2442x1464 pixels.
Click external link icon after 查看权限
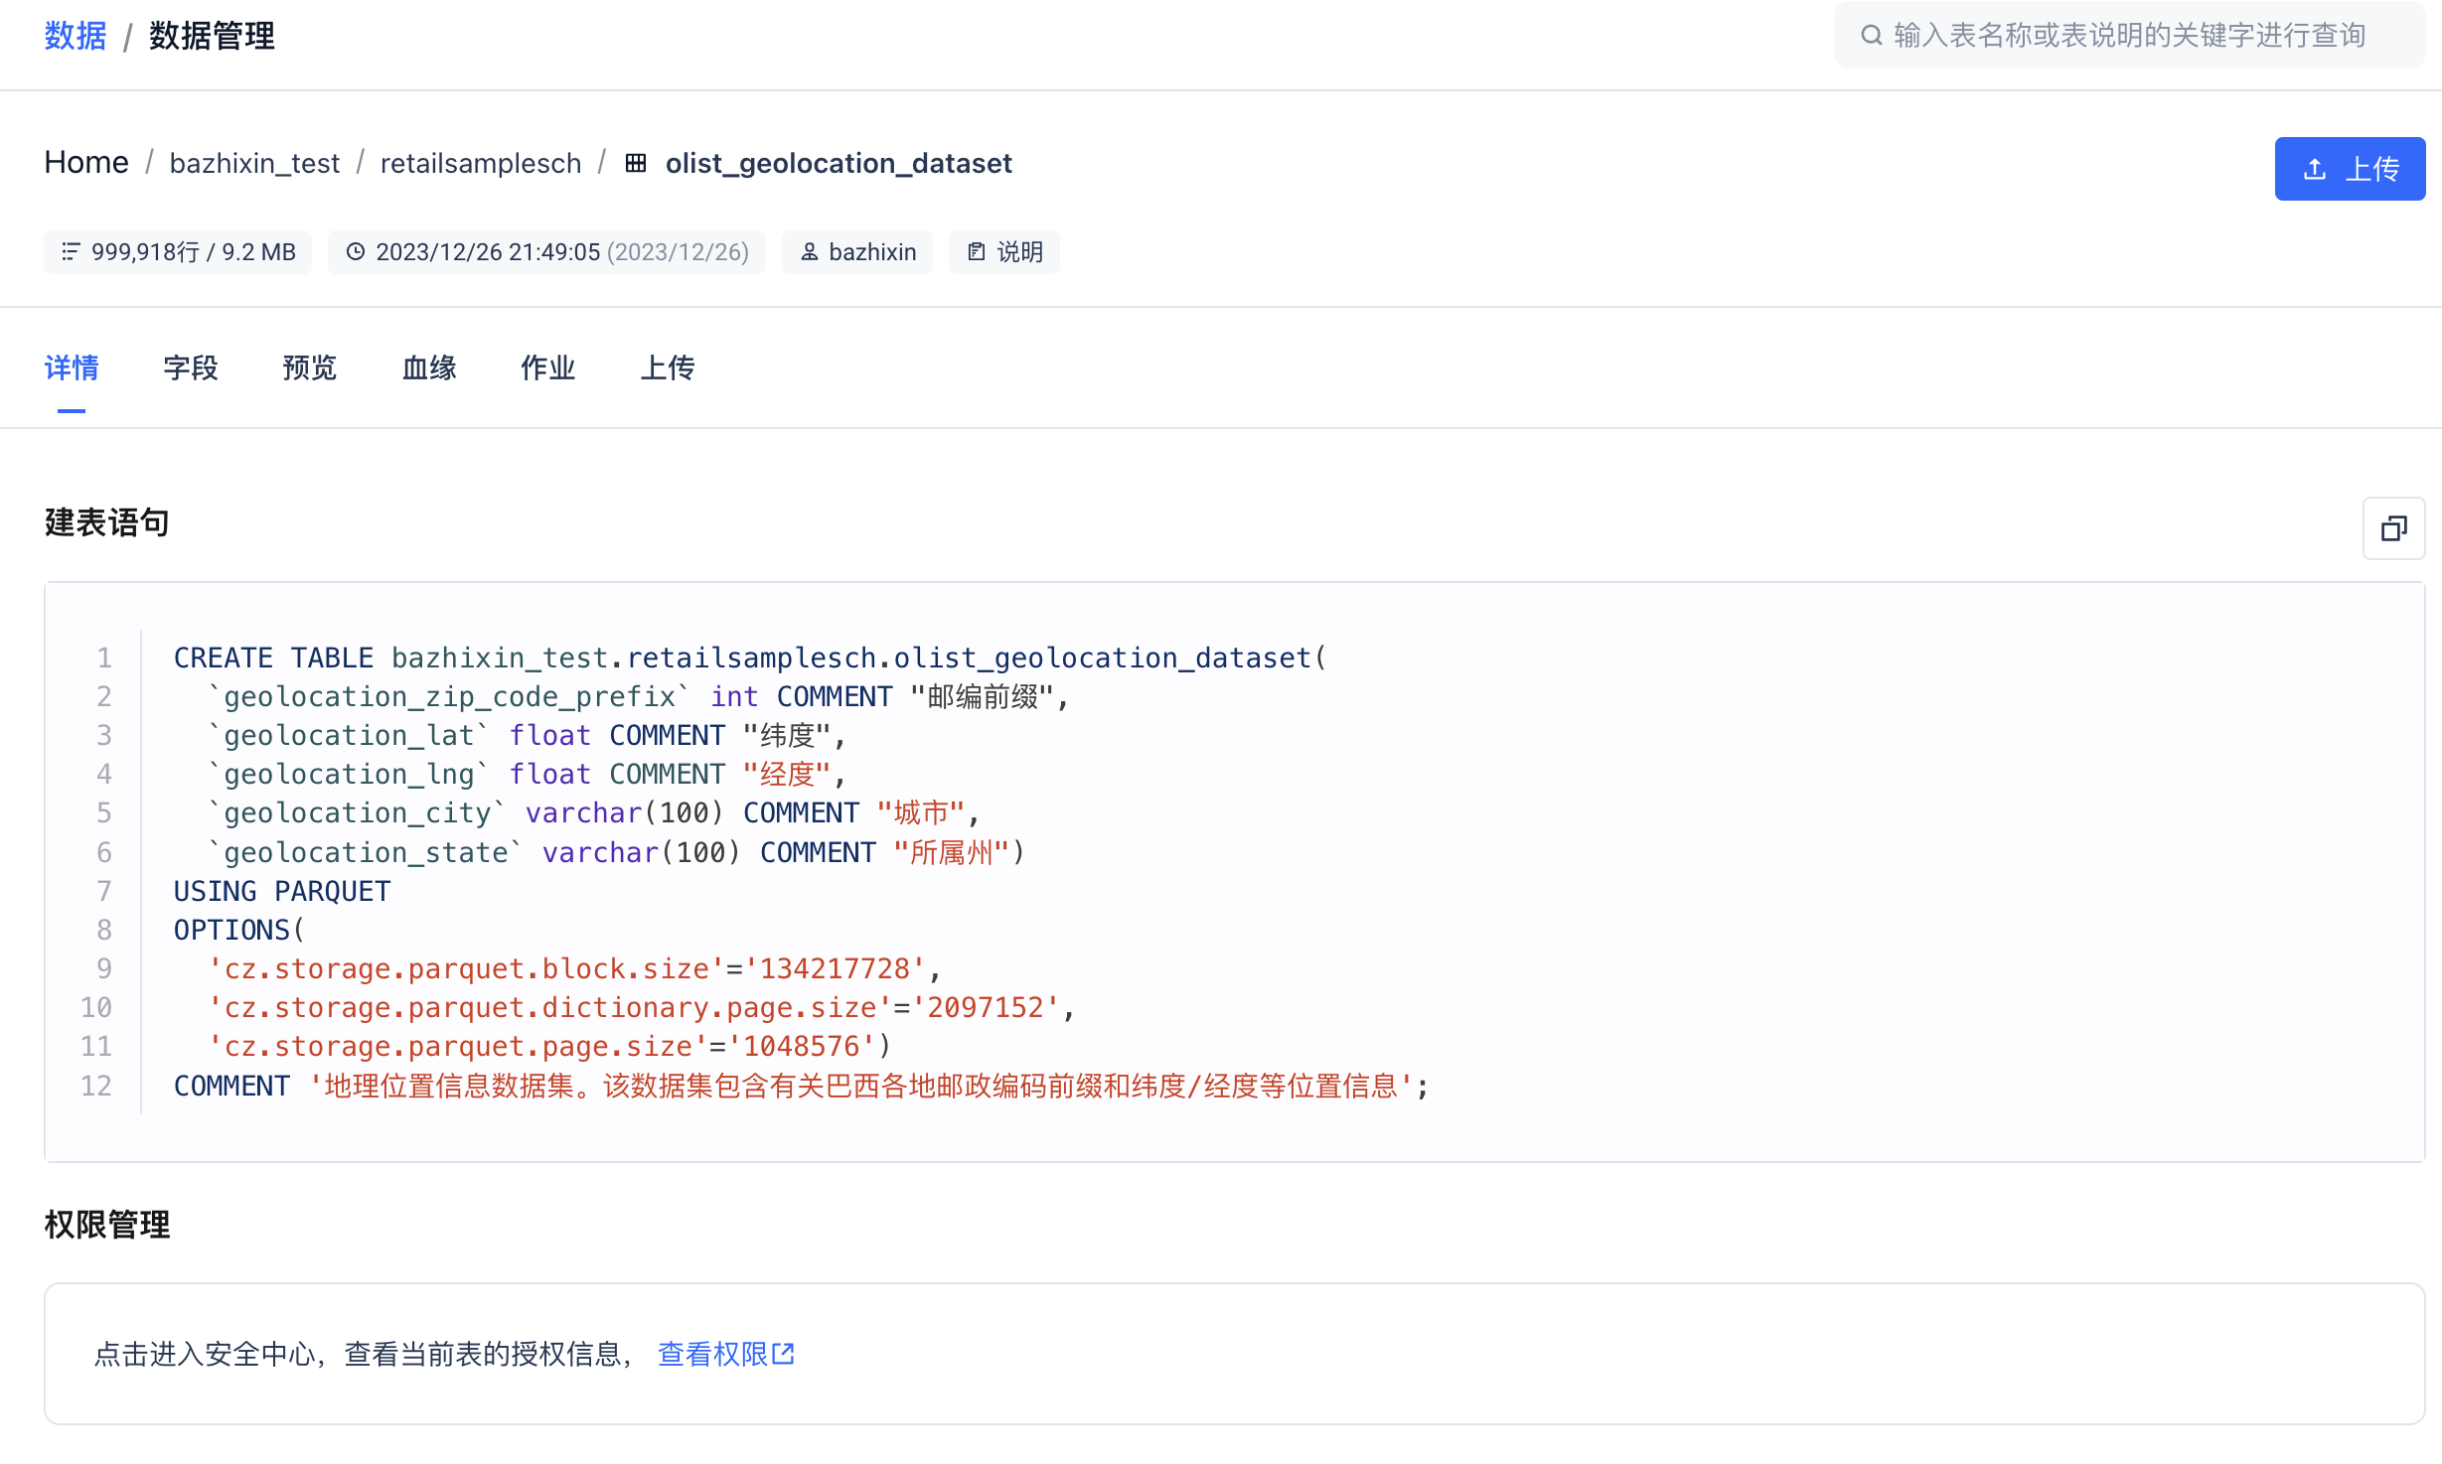[784, 1354]
